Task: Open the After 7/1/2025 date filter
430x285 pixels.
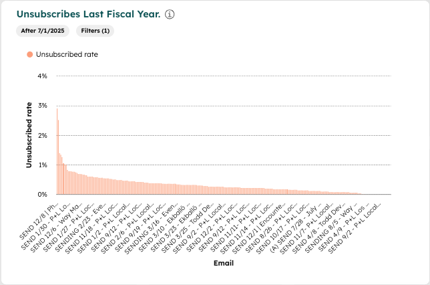Action: pyautogui.click(x=44, y=31)
